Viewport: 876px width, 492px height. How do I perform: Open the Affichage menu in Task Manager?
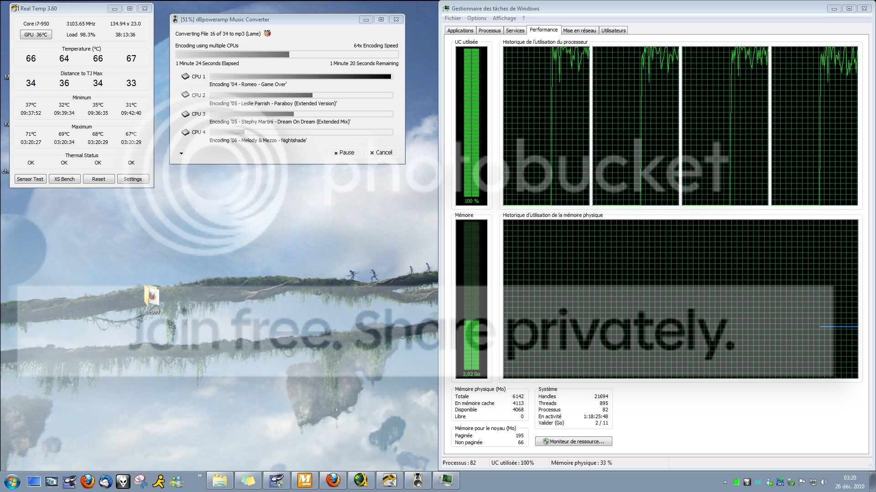[x=504, y=18]
